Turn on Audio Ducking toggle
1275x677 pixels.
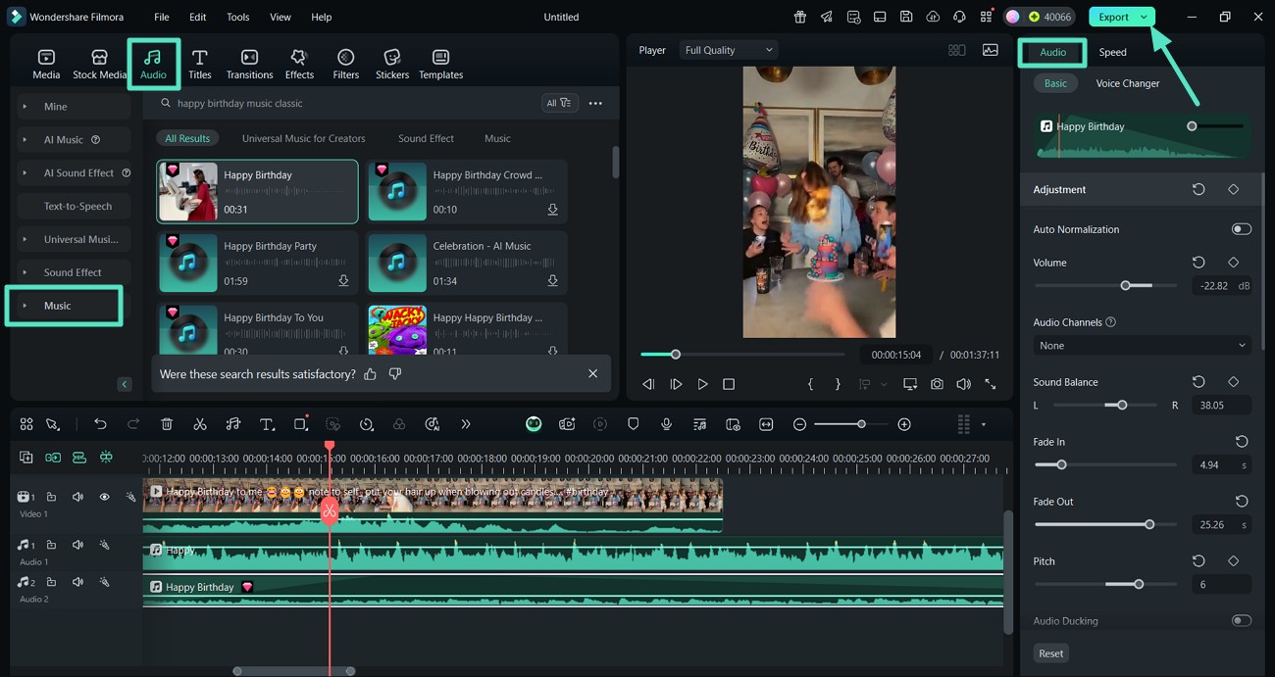(1241, 621)
